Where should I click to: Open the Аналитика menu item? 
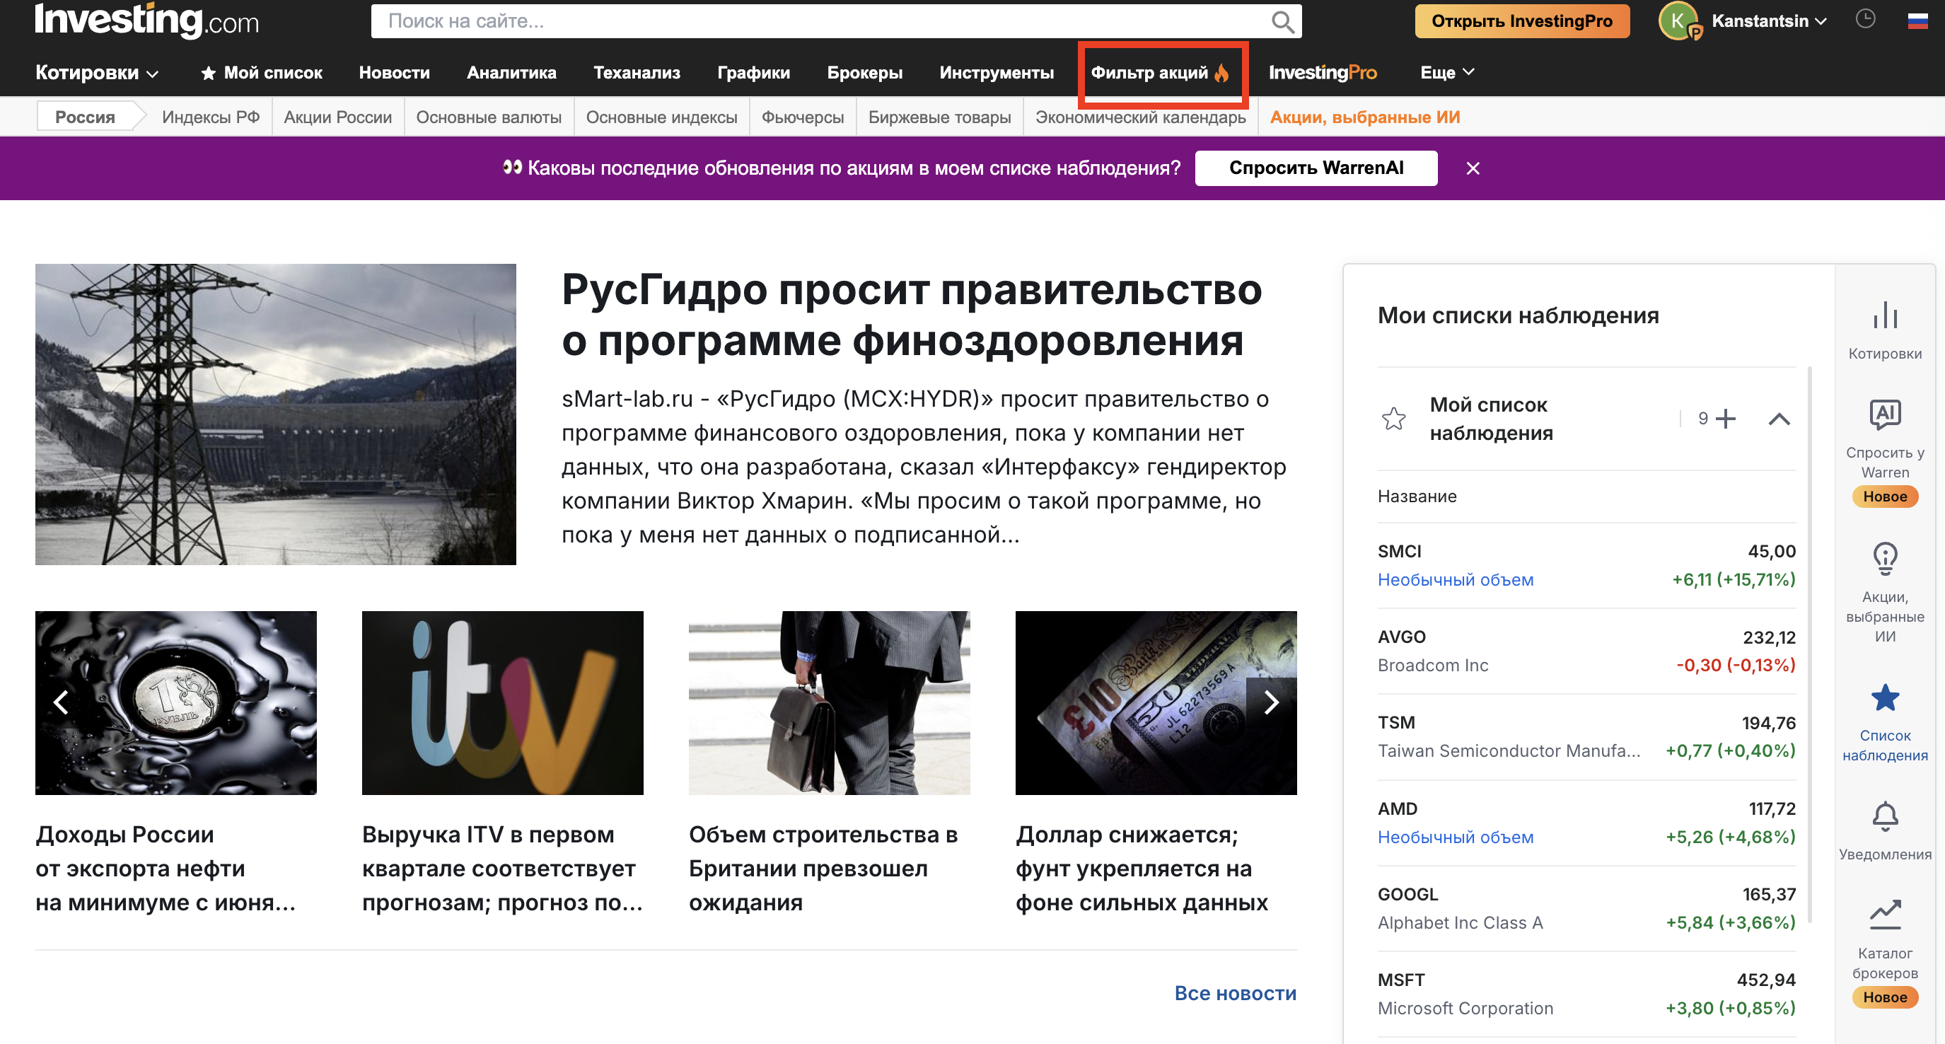click(511, 72)
